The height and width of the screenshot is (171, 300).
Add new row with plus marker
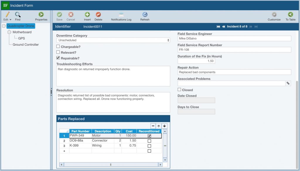coord(64,151)
